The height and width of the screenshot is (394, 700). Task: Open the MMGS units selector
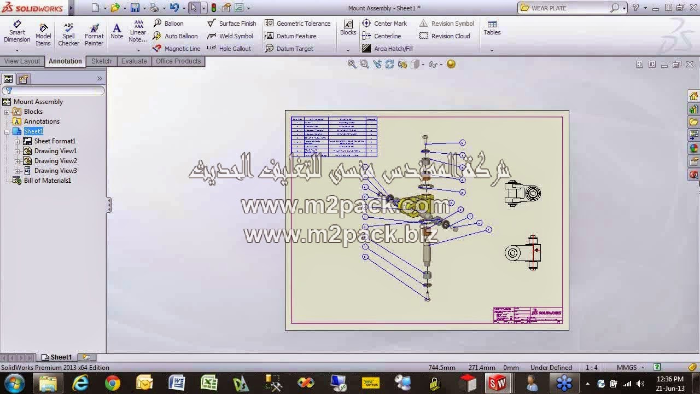point(631,368)
